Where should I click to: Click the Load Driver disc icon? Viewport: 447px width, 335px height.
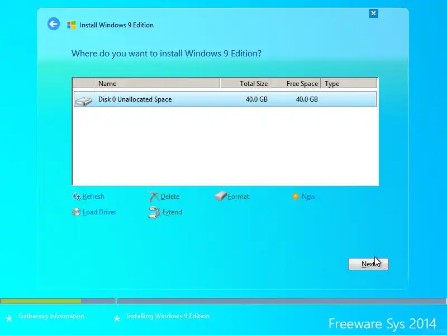point(76,212)
